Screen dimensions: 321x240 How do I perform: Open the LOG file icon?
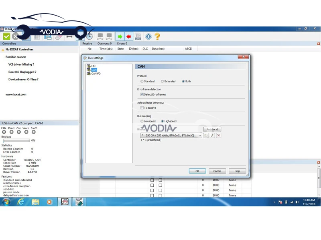pos(138,36)
